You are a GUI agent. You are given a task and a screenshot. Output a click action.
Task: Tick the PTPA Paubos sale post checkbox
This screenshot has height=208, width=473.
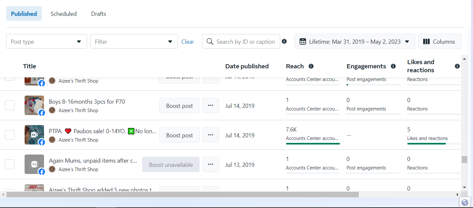(x=10, y=135)
